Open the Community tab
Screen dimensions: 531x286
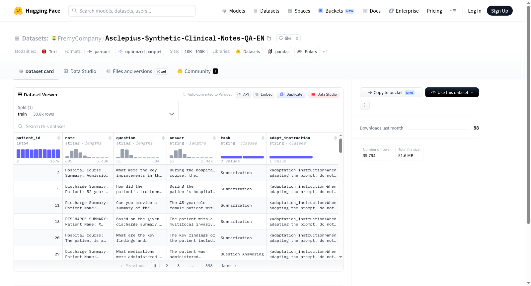point(198,71)
